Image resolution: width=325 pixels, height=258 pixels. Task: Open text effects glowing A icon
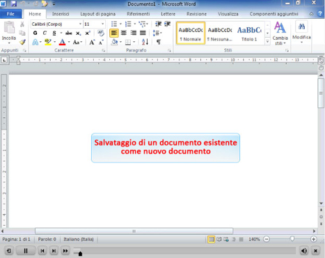coord(35,42)
